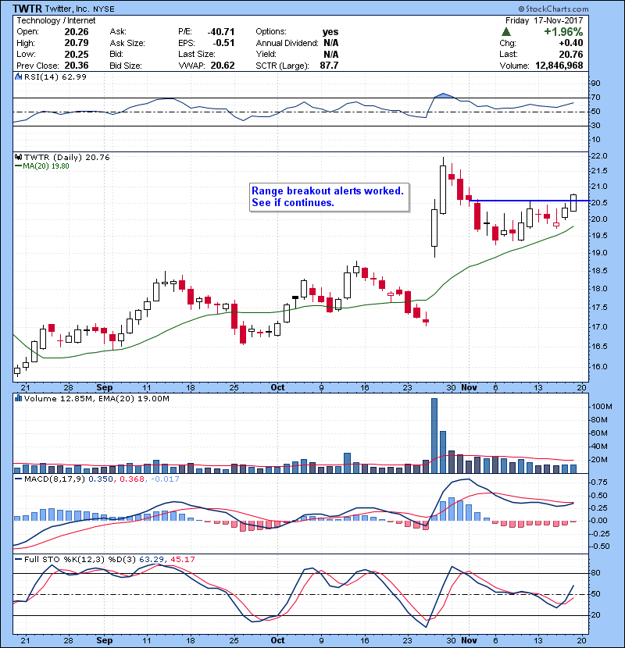
Task: Click the SCTR (Large) value 87.7
Action: point(329,66)
